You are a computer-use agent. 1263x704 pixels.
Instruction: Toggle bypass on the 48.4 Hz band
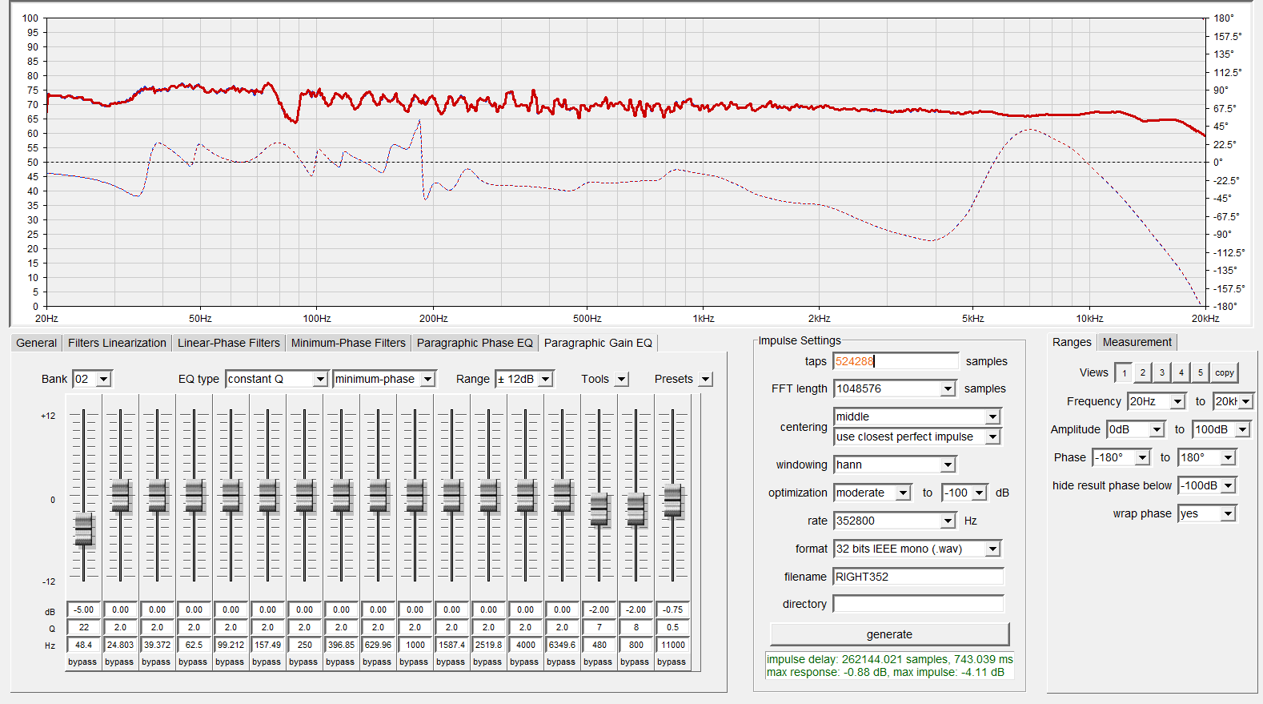82,662
